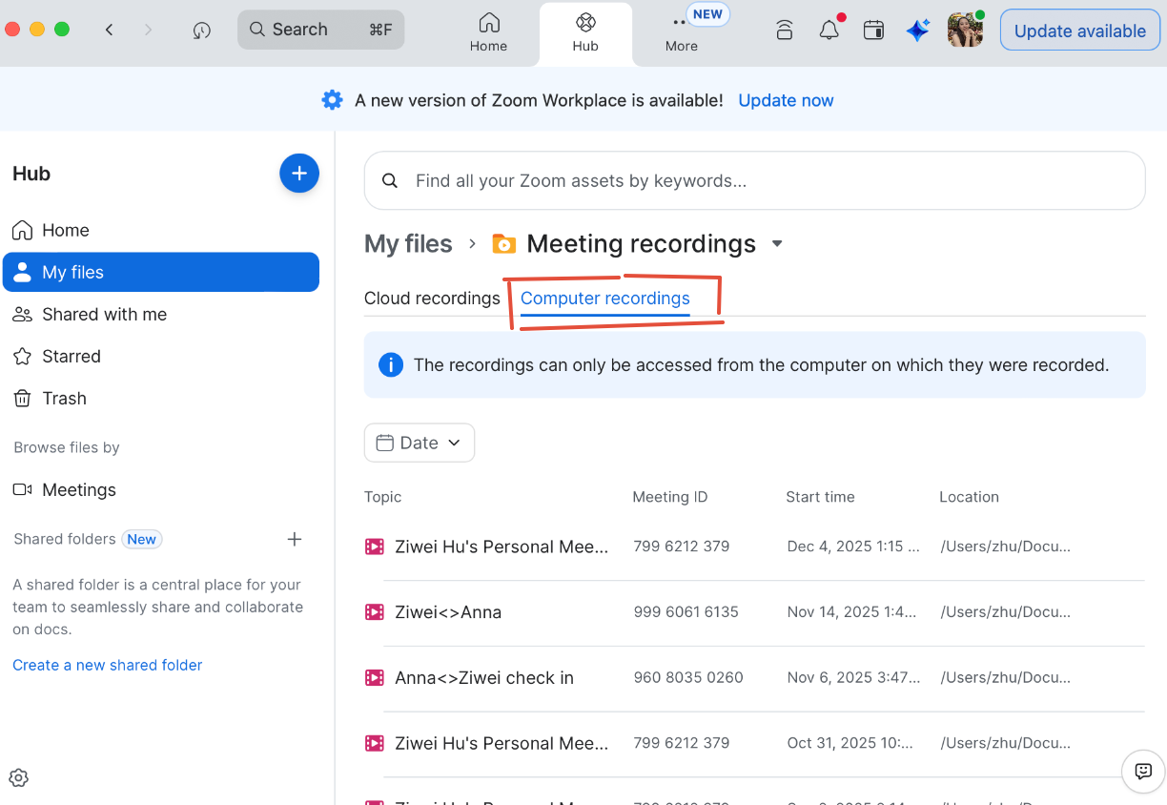Go forward with the right arrow icon
This screenshot has width=1167, height=805.
click(x=148, y=30)
